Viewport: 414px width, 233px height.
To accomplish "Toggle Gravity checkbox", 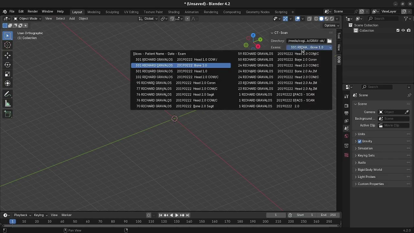I will (359, 141).
